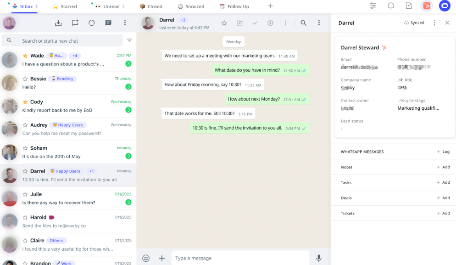The image size is (456, 265).
Task: Click Audrey's Happy Users label
Action: pyautogui.click(x=68, y=125)
